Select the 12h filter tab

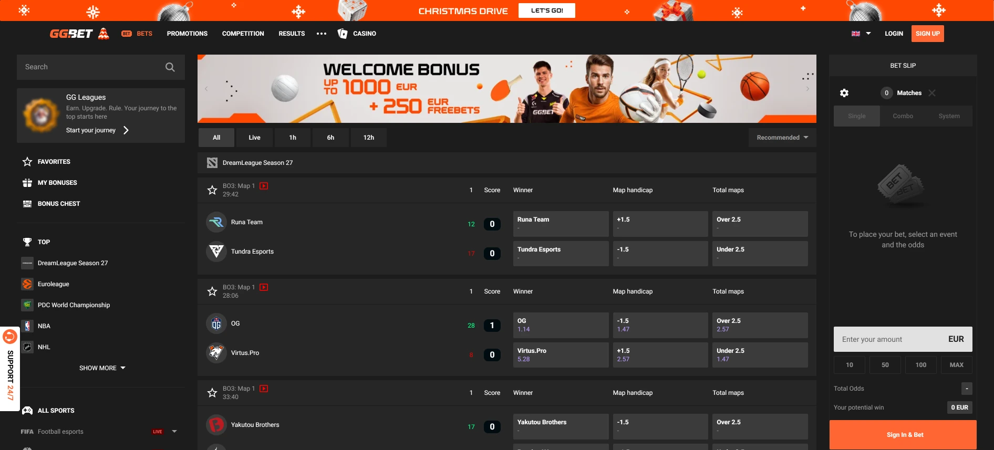pyautogui.click(x=369, y=138)
